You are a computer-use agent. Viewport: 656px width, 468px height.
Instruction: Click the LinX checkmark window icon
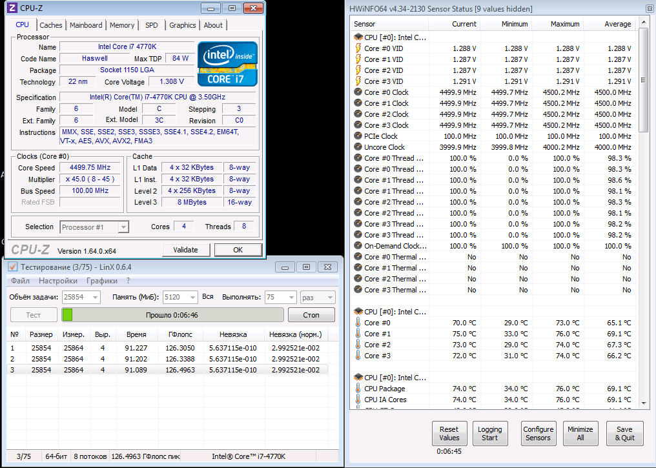[x=12, y=267]
